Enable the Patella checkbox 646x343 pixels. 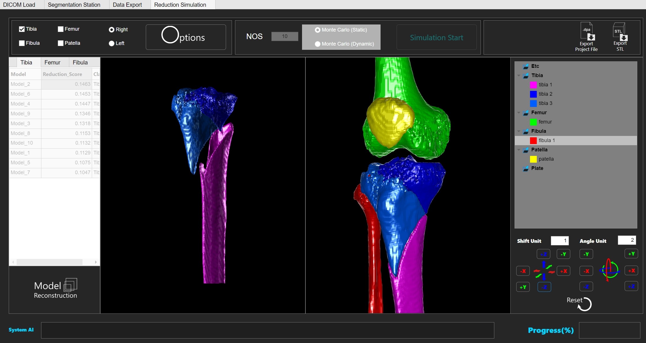[61, 43]
